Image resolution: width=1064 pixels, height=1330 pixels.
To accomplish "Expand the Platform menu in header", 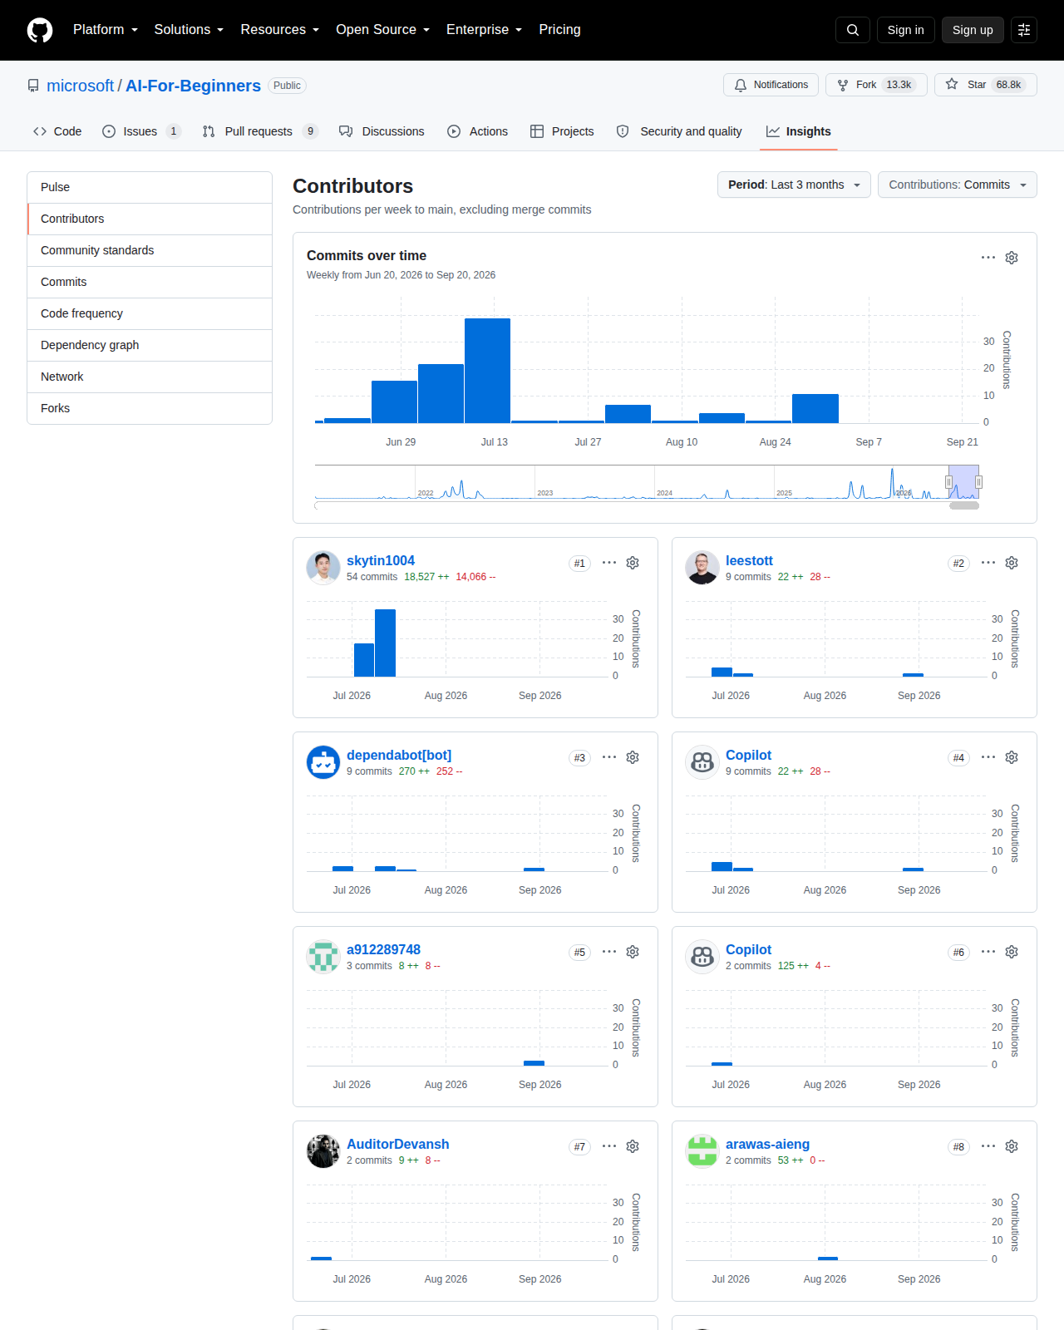I will point(106,30).
